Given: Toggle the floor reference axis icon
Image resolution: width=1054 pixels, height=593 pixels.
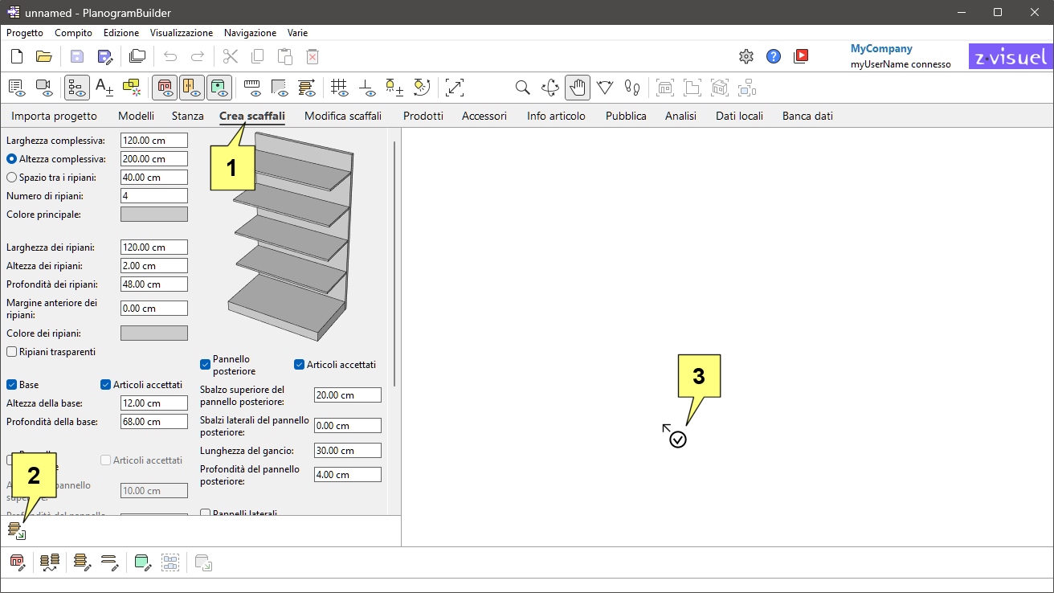Looking at the screenshot, I should pos(366,88).
